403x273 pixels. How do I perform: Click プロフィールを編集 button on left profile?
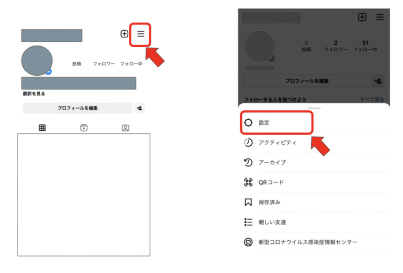(78, 108)
